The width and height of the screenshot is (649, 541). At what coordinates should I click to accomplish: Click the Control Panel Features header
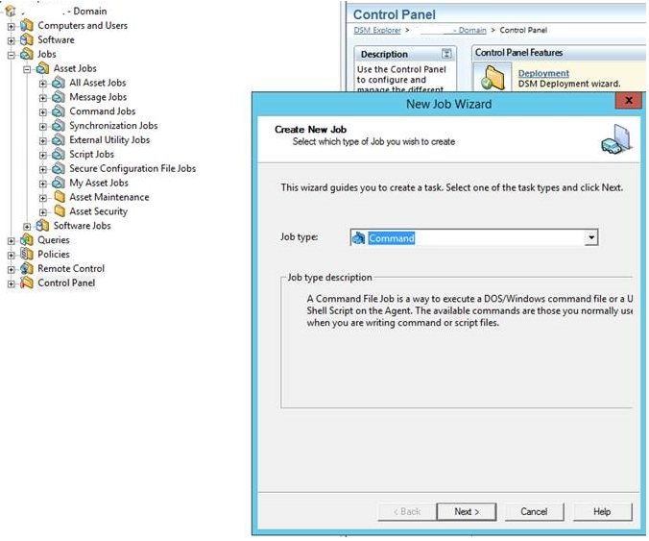(518, 53)
